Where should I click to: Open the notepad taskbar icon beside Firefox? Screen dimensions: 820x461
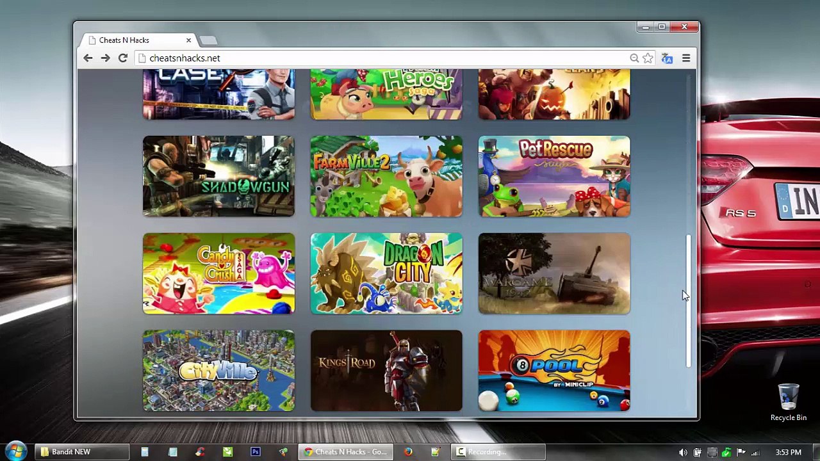click(x=436, y=452)
